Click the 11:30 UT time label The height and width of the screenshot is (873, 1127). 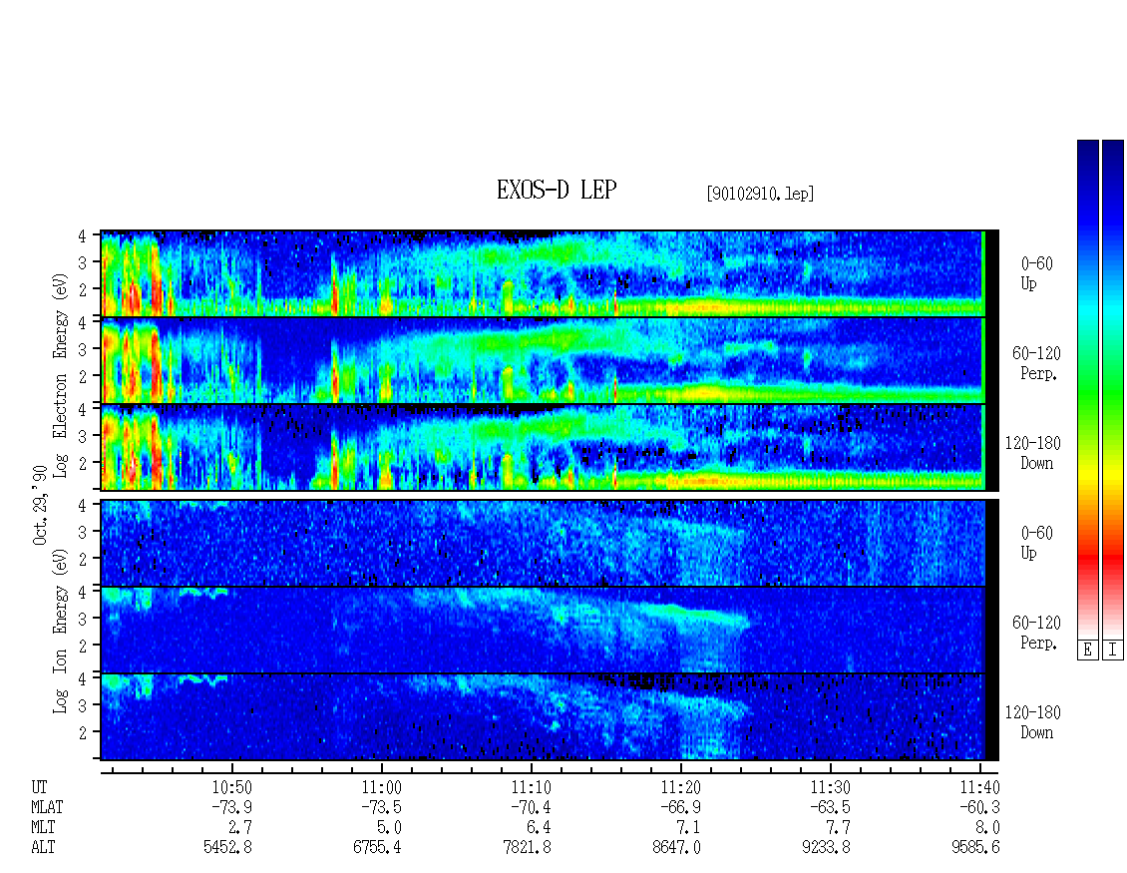click(x=830, y=787)
